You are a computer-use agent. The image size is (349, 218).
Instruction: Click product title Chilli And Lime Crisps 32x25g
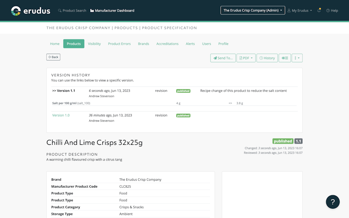point(94,142)
